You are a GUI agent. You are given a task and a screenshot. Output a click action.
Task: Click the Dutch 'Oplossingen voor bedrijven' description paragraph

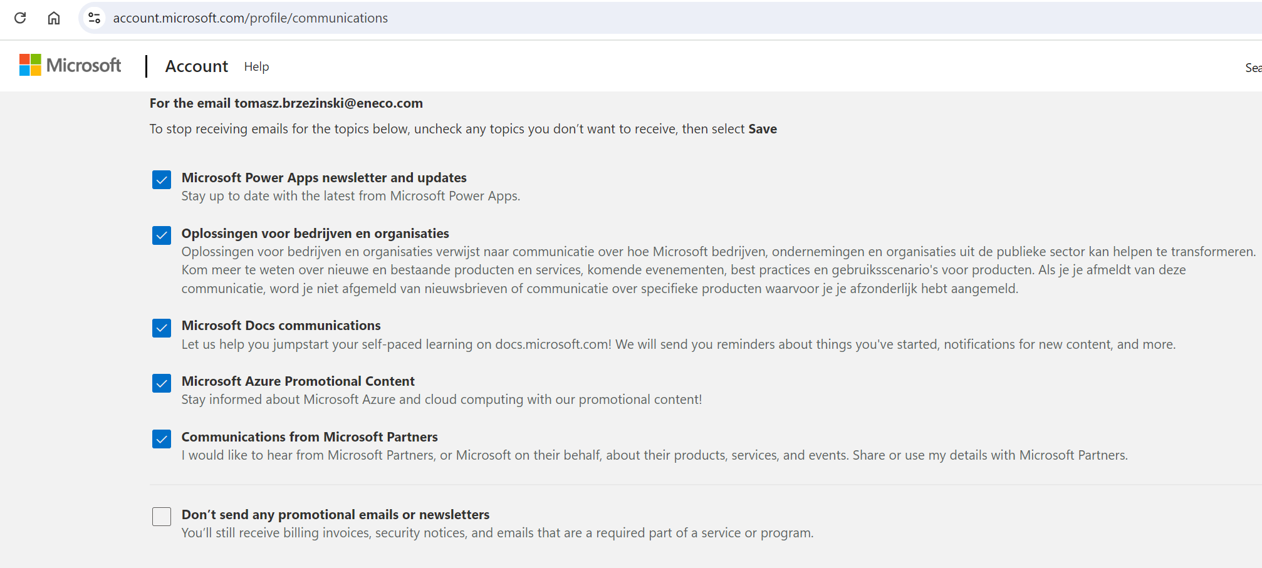(719, 270)
